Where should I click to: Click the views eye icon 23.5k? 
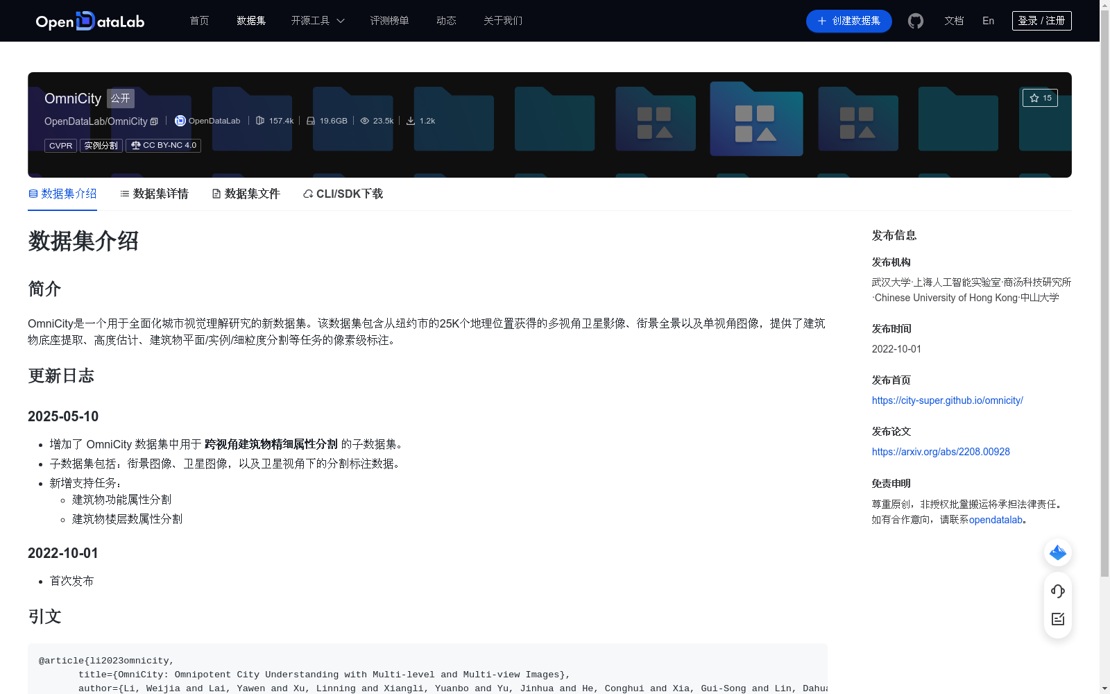tap(365, 121)
